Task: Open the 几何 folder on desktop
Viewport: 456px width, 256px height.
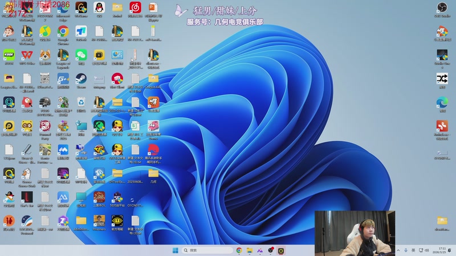Action: click(153, 174)
